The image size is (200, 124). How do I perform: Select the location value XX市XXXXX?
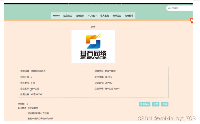tap(37, 94)
